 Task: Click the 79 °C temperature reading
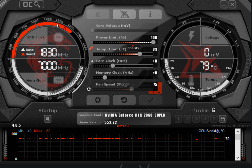pyautogui.click(x=208, y=66)
